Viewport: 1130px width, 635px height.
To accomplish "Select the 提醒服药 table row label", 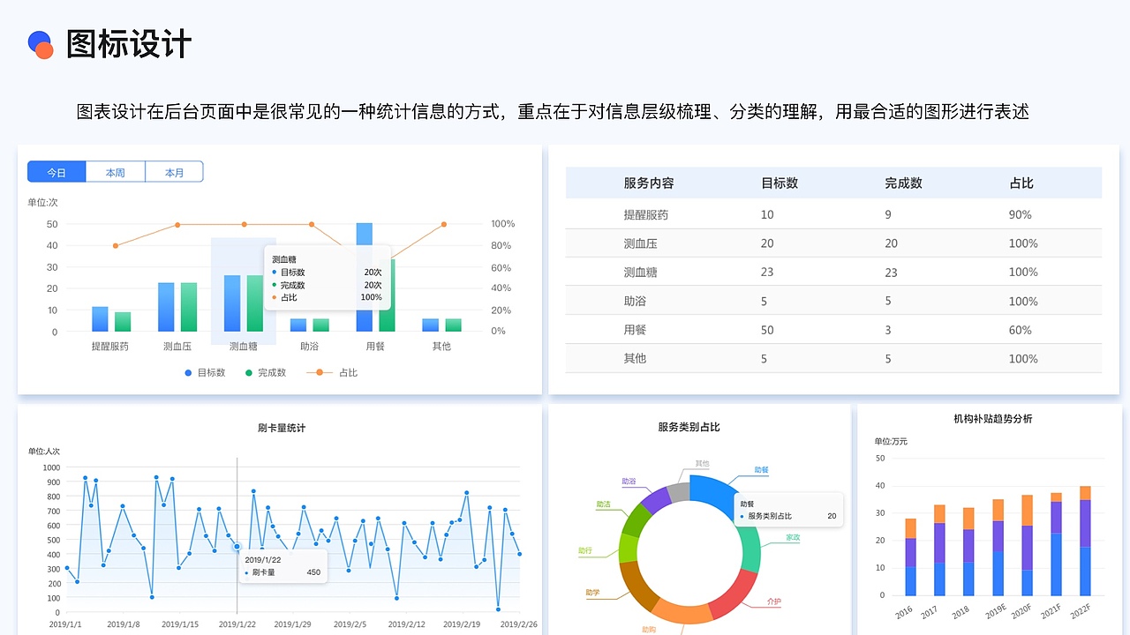I will (x=646, y=214).
